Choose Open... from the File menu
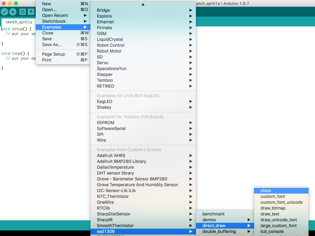 coord(63,10)
